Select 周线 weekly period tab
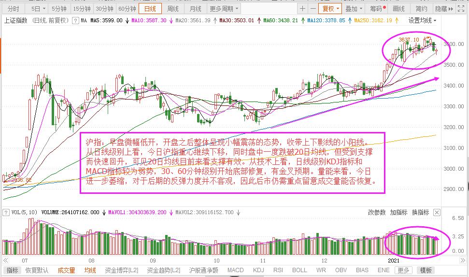The image size is (469, 277). tap(172, 9)
